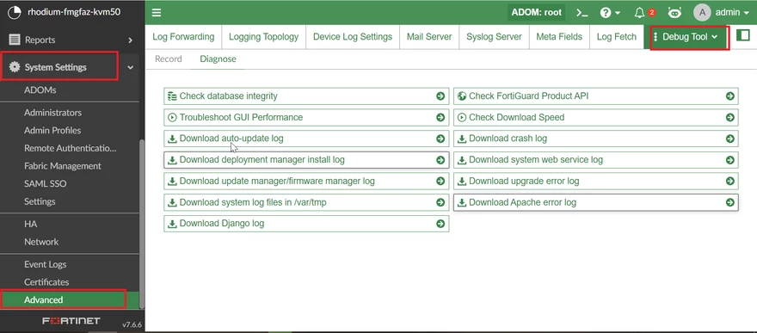View notifications via the bell icon
757x333 pixels.
click(x=640, y=13)
